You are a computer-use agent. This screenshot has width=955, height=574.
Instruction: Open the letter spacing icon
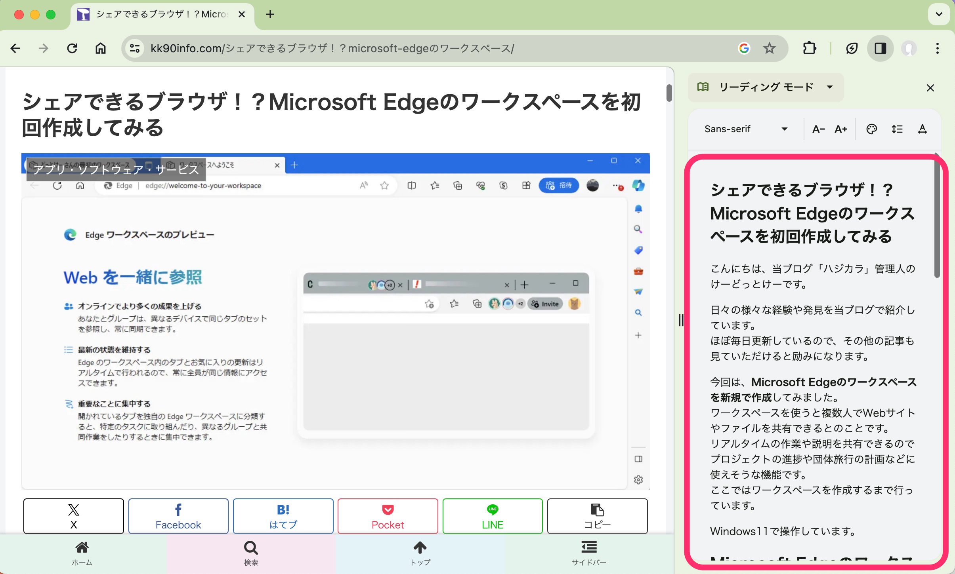pos(922,129)
